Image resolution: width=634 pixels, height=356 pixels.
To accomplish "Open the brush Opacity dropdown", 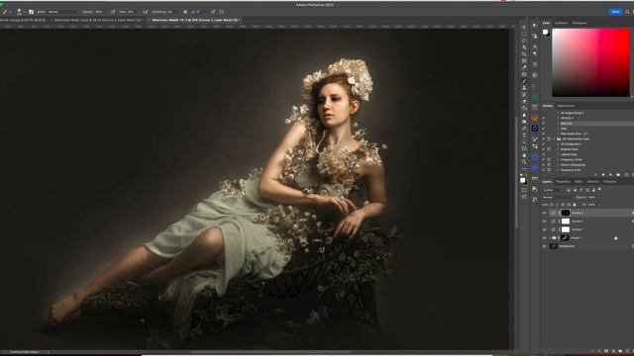I will click(x=102, y=12).
